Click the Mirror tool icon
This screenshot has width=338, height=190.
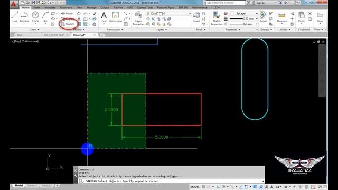click(79, 19)
